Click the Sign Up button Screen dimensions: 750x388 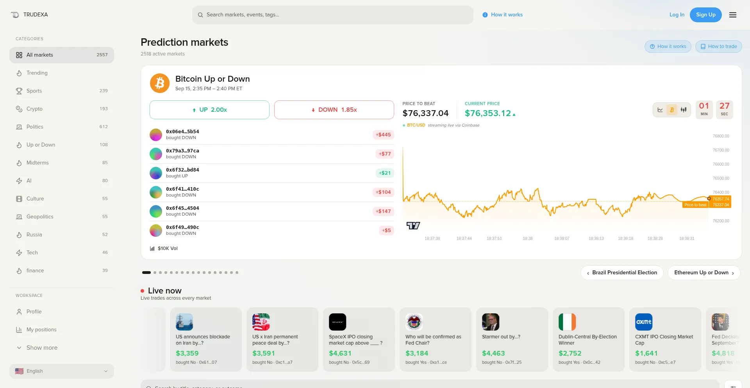click(706, 15)
